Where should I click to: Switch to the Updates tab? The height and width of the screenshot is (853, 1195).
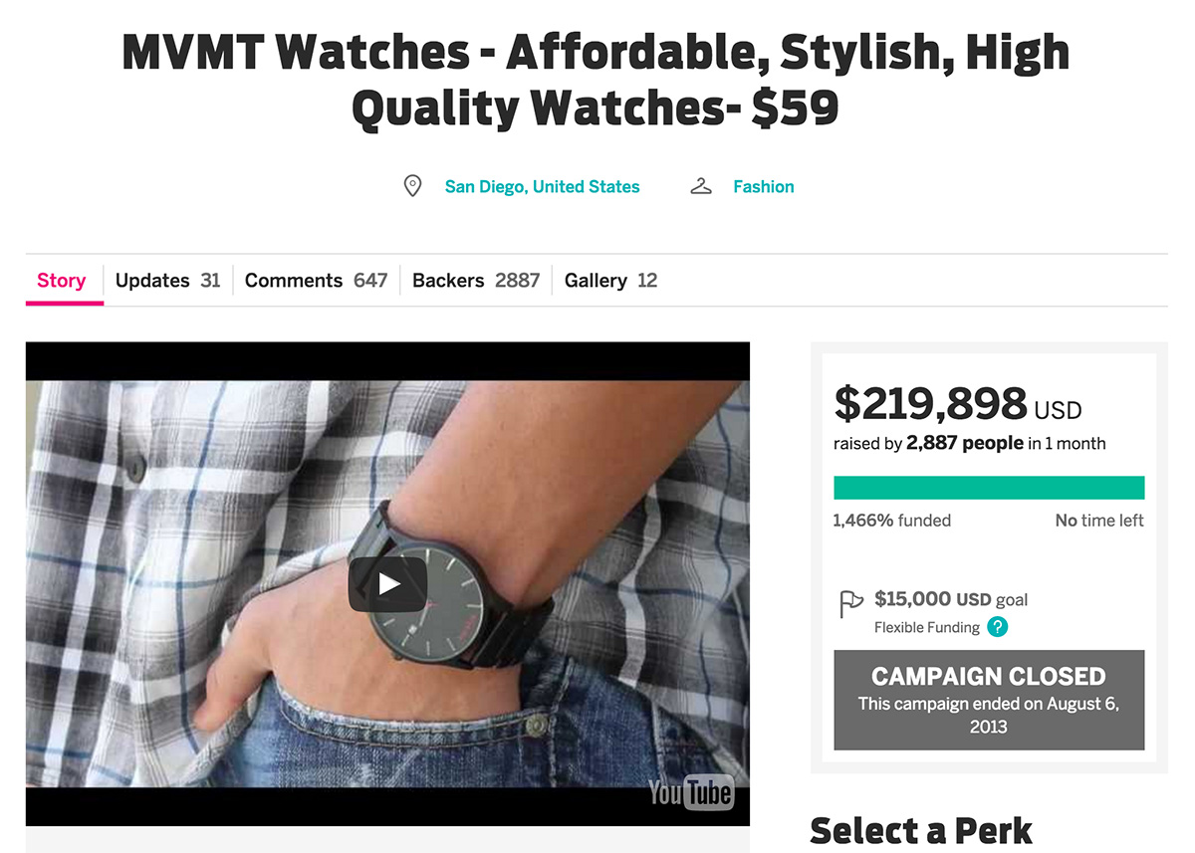coord(167,281)
